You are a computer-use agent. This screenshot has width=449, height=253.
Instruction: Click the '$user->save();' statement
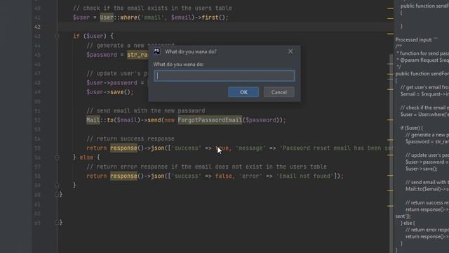[110, 92]
